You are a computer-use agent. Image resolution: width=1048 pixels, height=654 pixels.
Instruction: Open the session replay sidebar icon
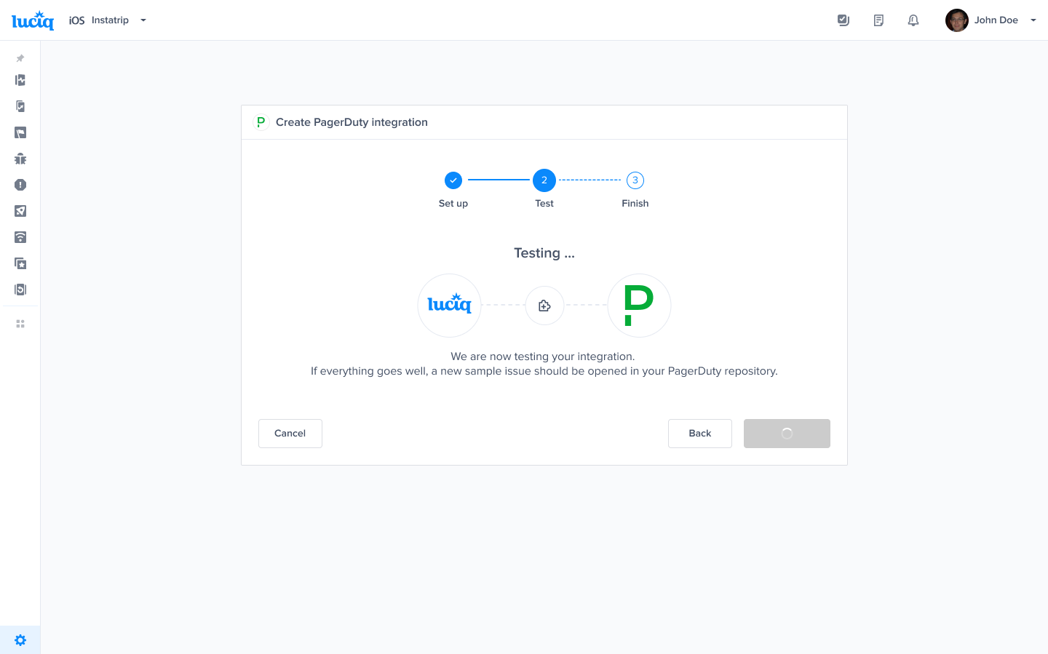point(20,290)
